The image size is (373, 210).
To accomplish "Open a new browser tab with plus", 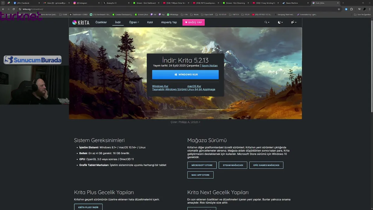I will pyautogui.click(x=343, y=3).
